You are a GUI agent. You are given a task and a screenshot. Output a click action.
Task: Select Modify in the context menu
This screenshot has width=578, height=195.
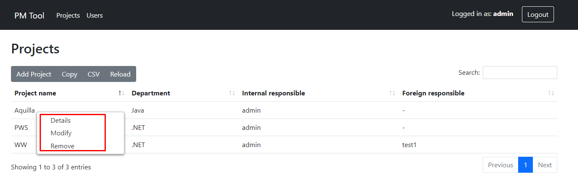[61, 133]
